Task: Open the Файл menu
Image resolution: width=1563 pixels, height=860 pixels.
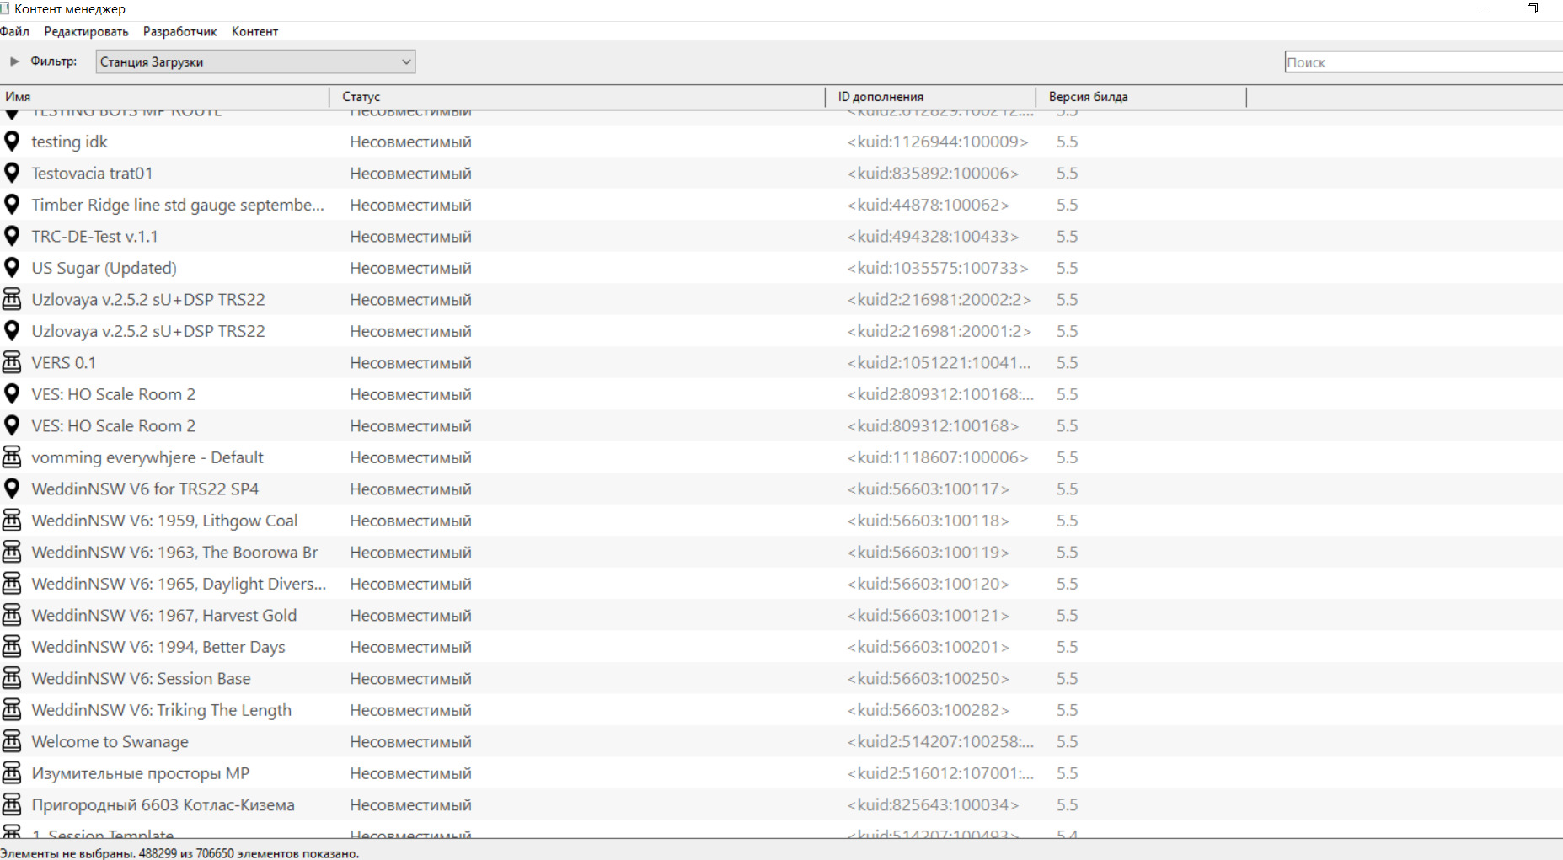Action: click(x=14, y=31)
